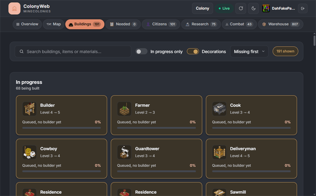The height and width of the screenshot is (196, 316).
Task: Click the 0% value on Guardtower card
Action: 193,165
